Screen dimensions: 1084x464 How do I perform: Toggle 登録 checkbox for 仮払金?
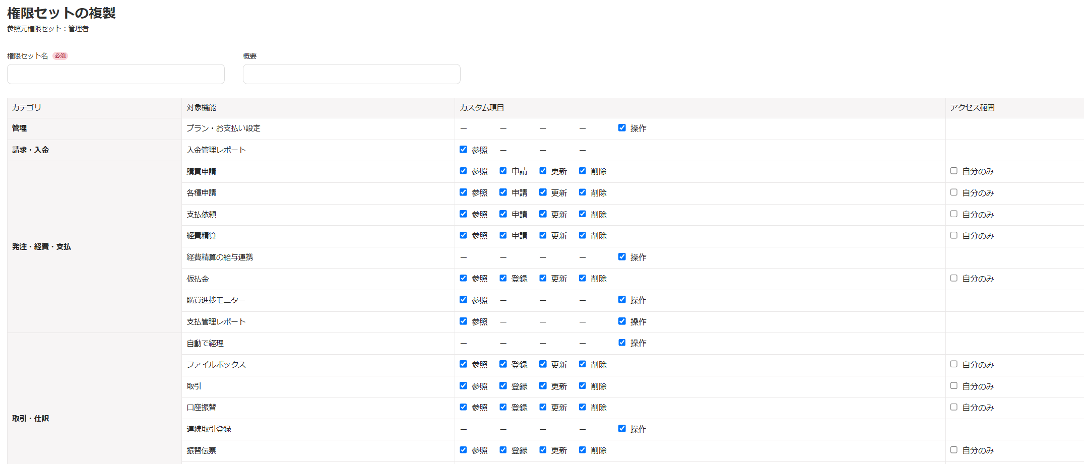(x=503, y=278)
